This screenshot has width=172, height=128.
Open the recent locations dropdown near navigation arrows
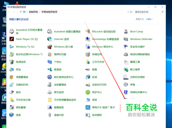17,12
